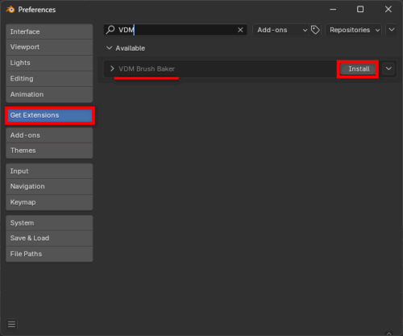Screen dimensions: 403x336
Task: Go to the File Paths tab
Action: 49,254
